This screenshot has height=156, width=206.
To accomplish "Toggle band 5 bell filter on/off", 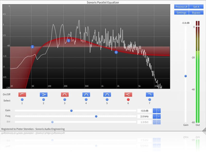I will [x=107, y=95].
